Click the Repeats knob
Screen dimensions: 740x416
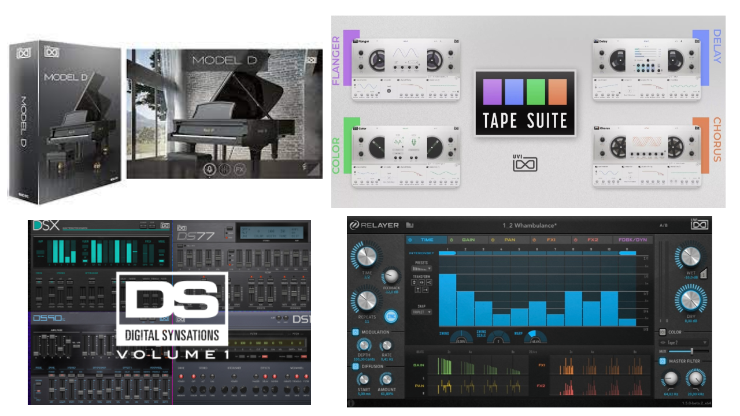pyautogui.click(x=367, y=300)
